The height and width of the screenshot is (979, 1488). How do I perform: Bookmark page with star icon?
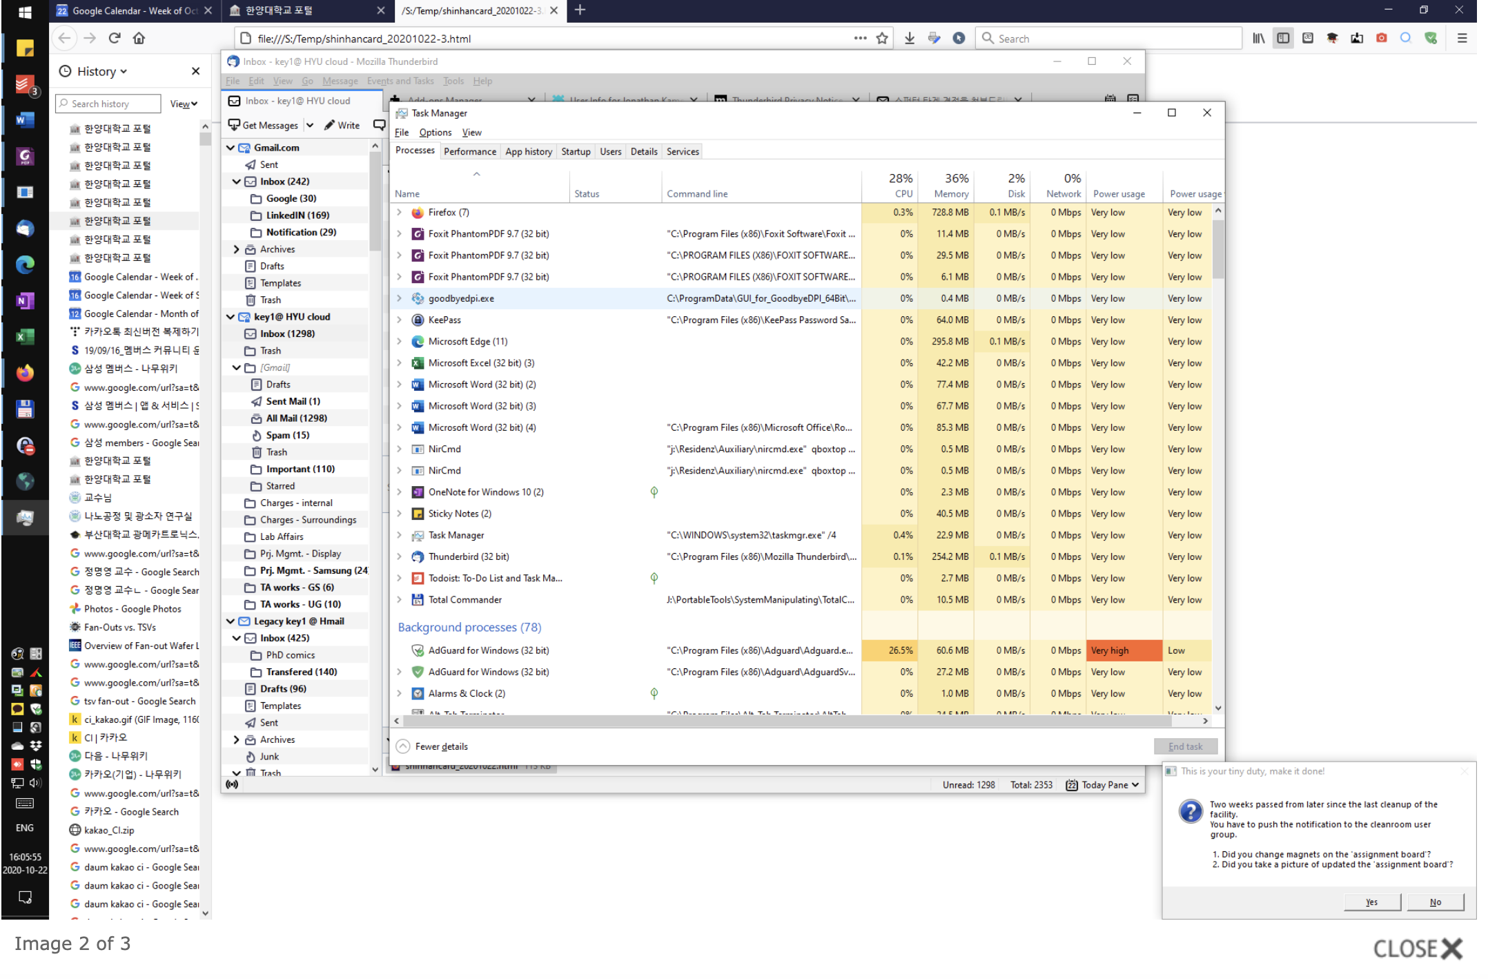(x=882, y=39)
